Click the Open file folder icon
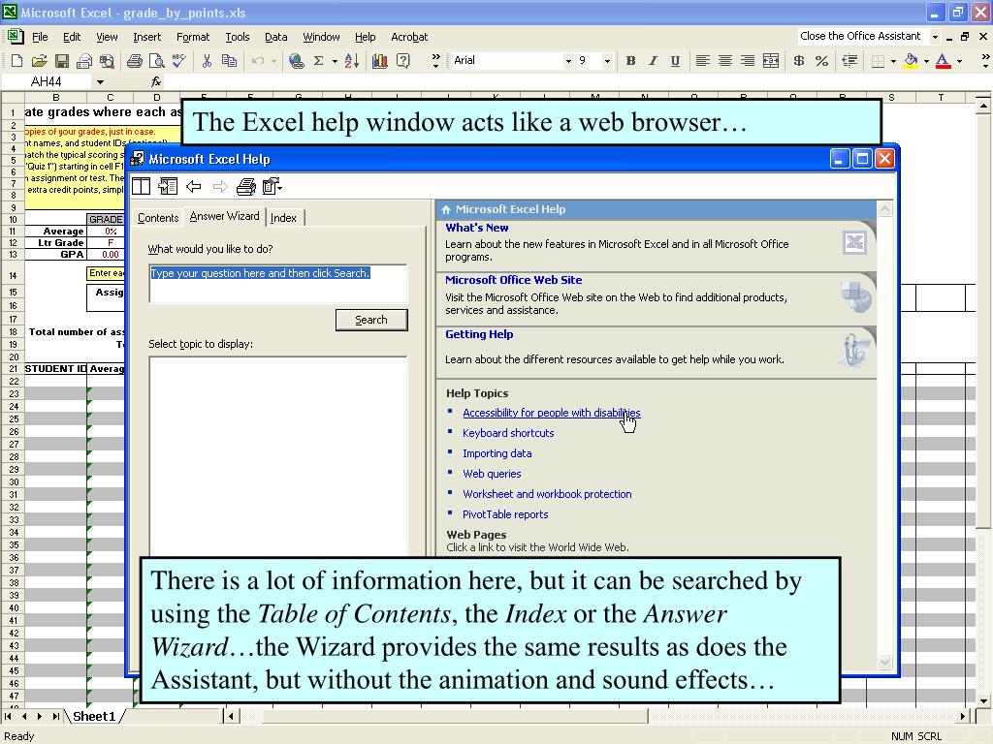This screenshot has width=993, height=744. click(39, 61)
